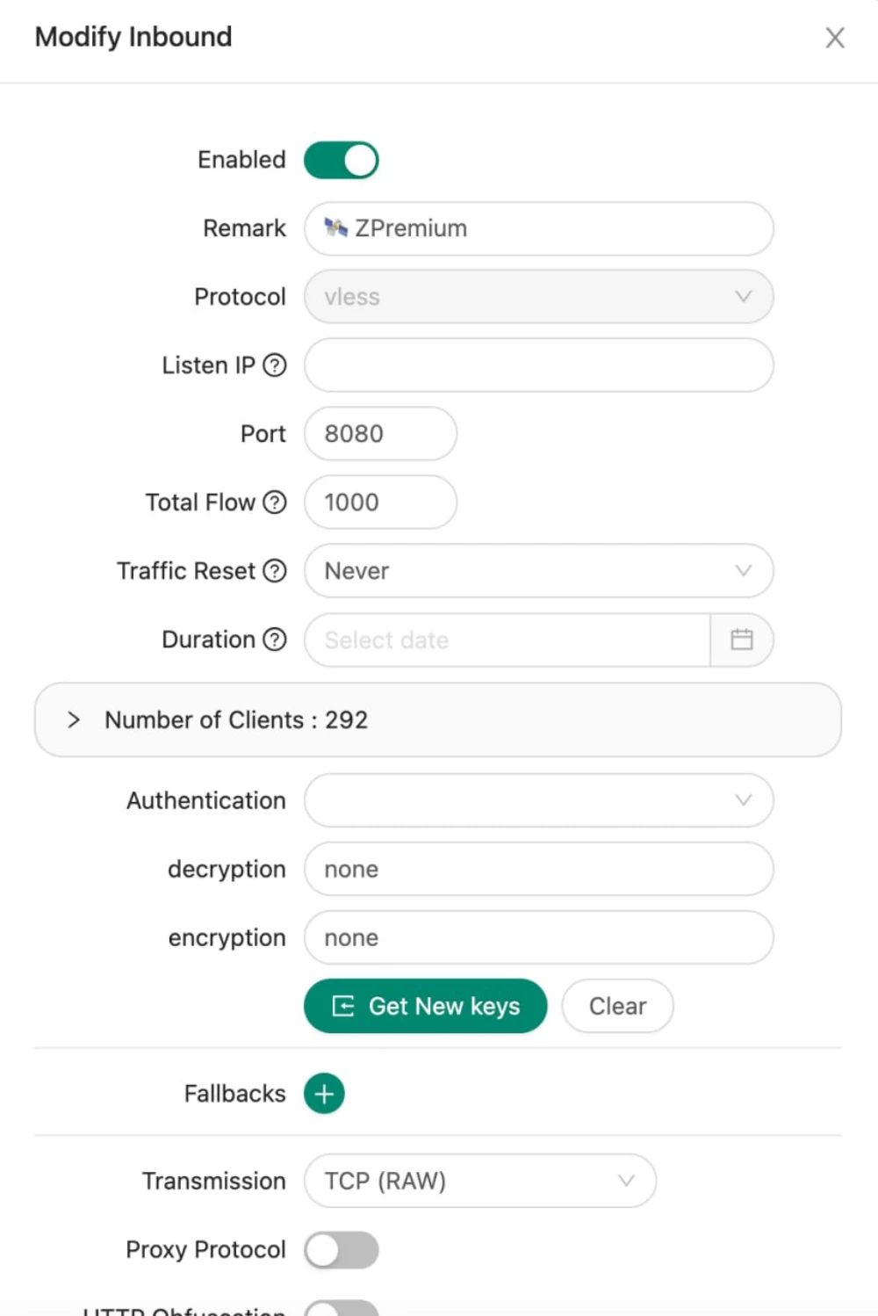Click the Get New keys button
Screen dimensions: 878x1316
426,1006
